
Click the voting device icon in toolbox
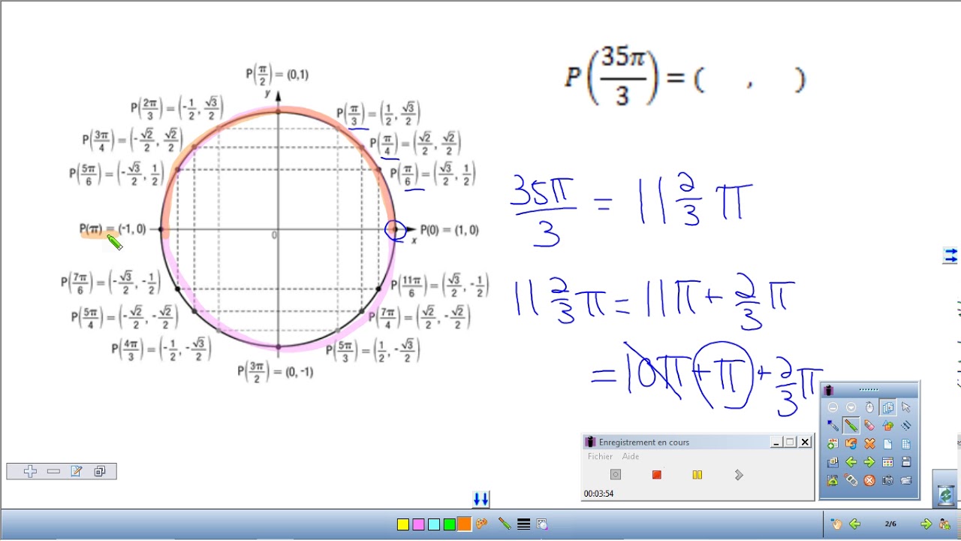[851, 480]
